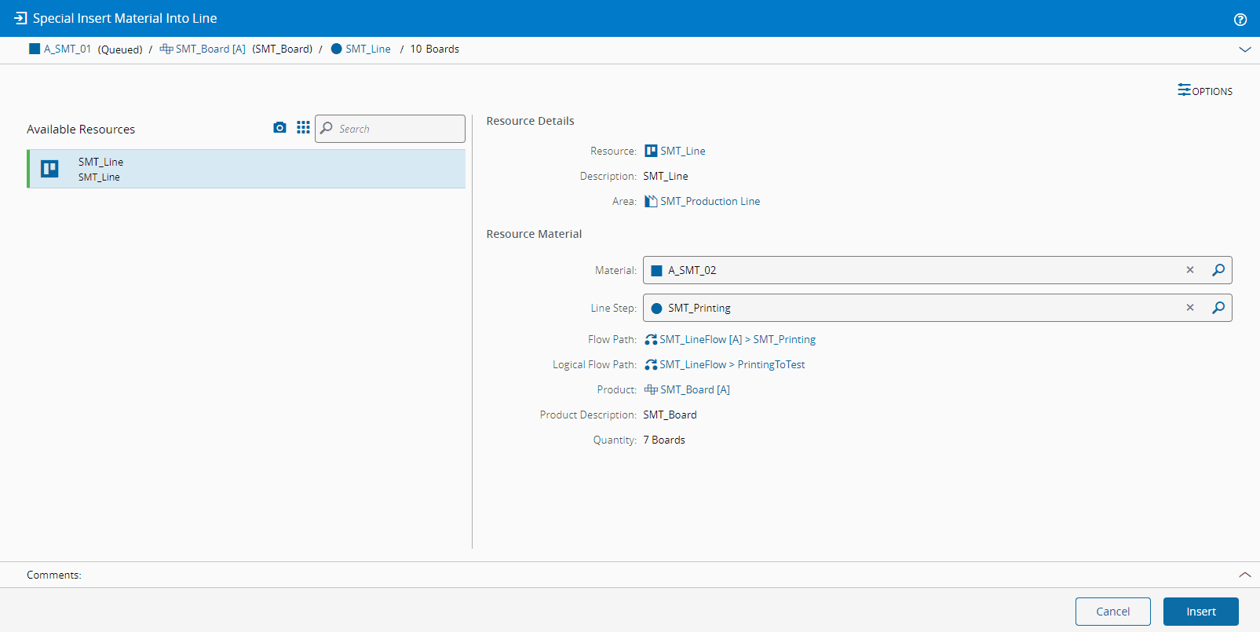The width and height of the screenshot is (1260, 632).
Task: Clear the Line Step field
Action: (1190, 308)
